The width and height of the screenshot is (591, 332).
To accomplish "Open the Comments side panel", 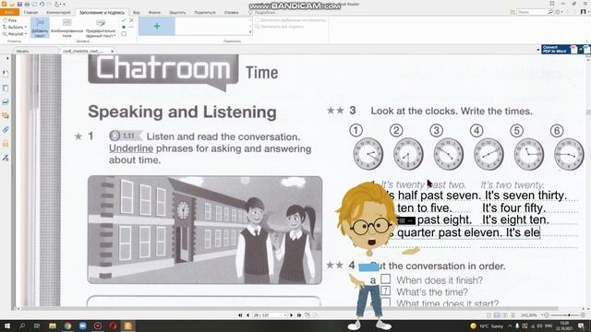I will tap(6, 115).
